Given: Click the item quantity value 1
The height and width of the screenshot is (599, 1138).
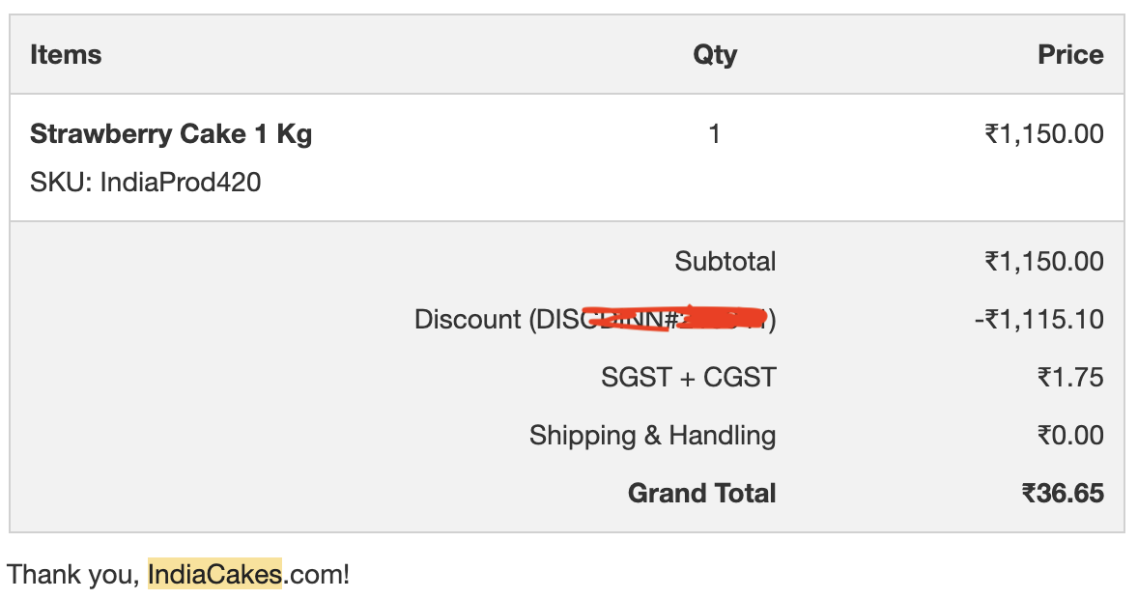Looking at the screenshot, I should click(x=715, y=133).
